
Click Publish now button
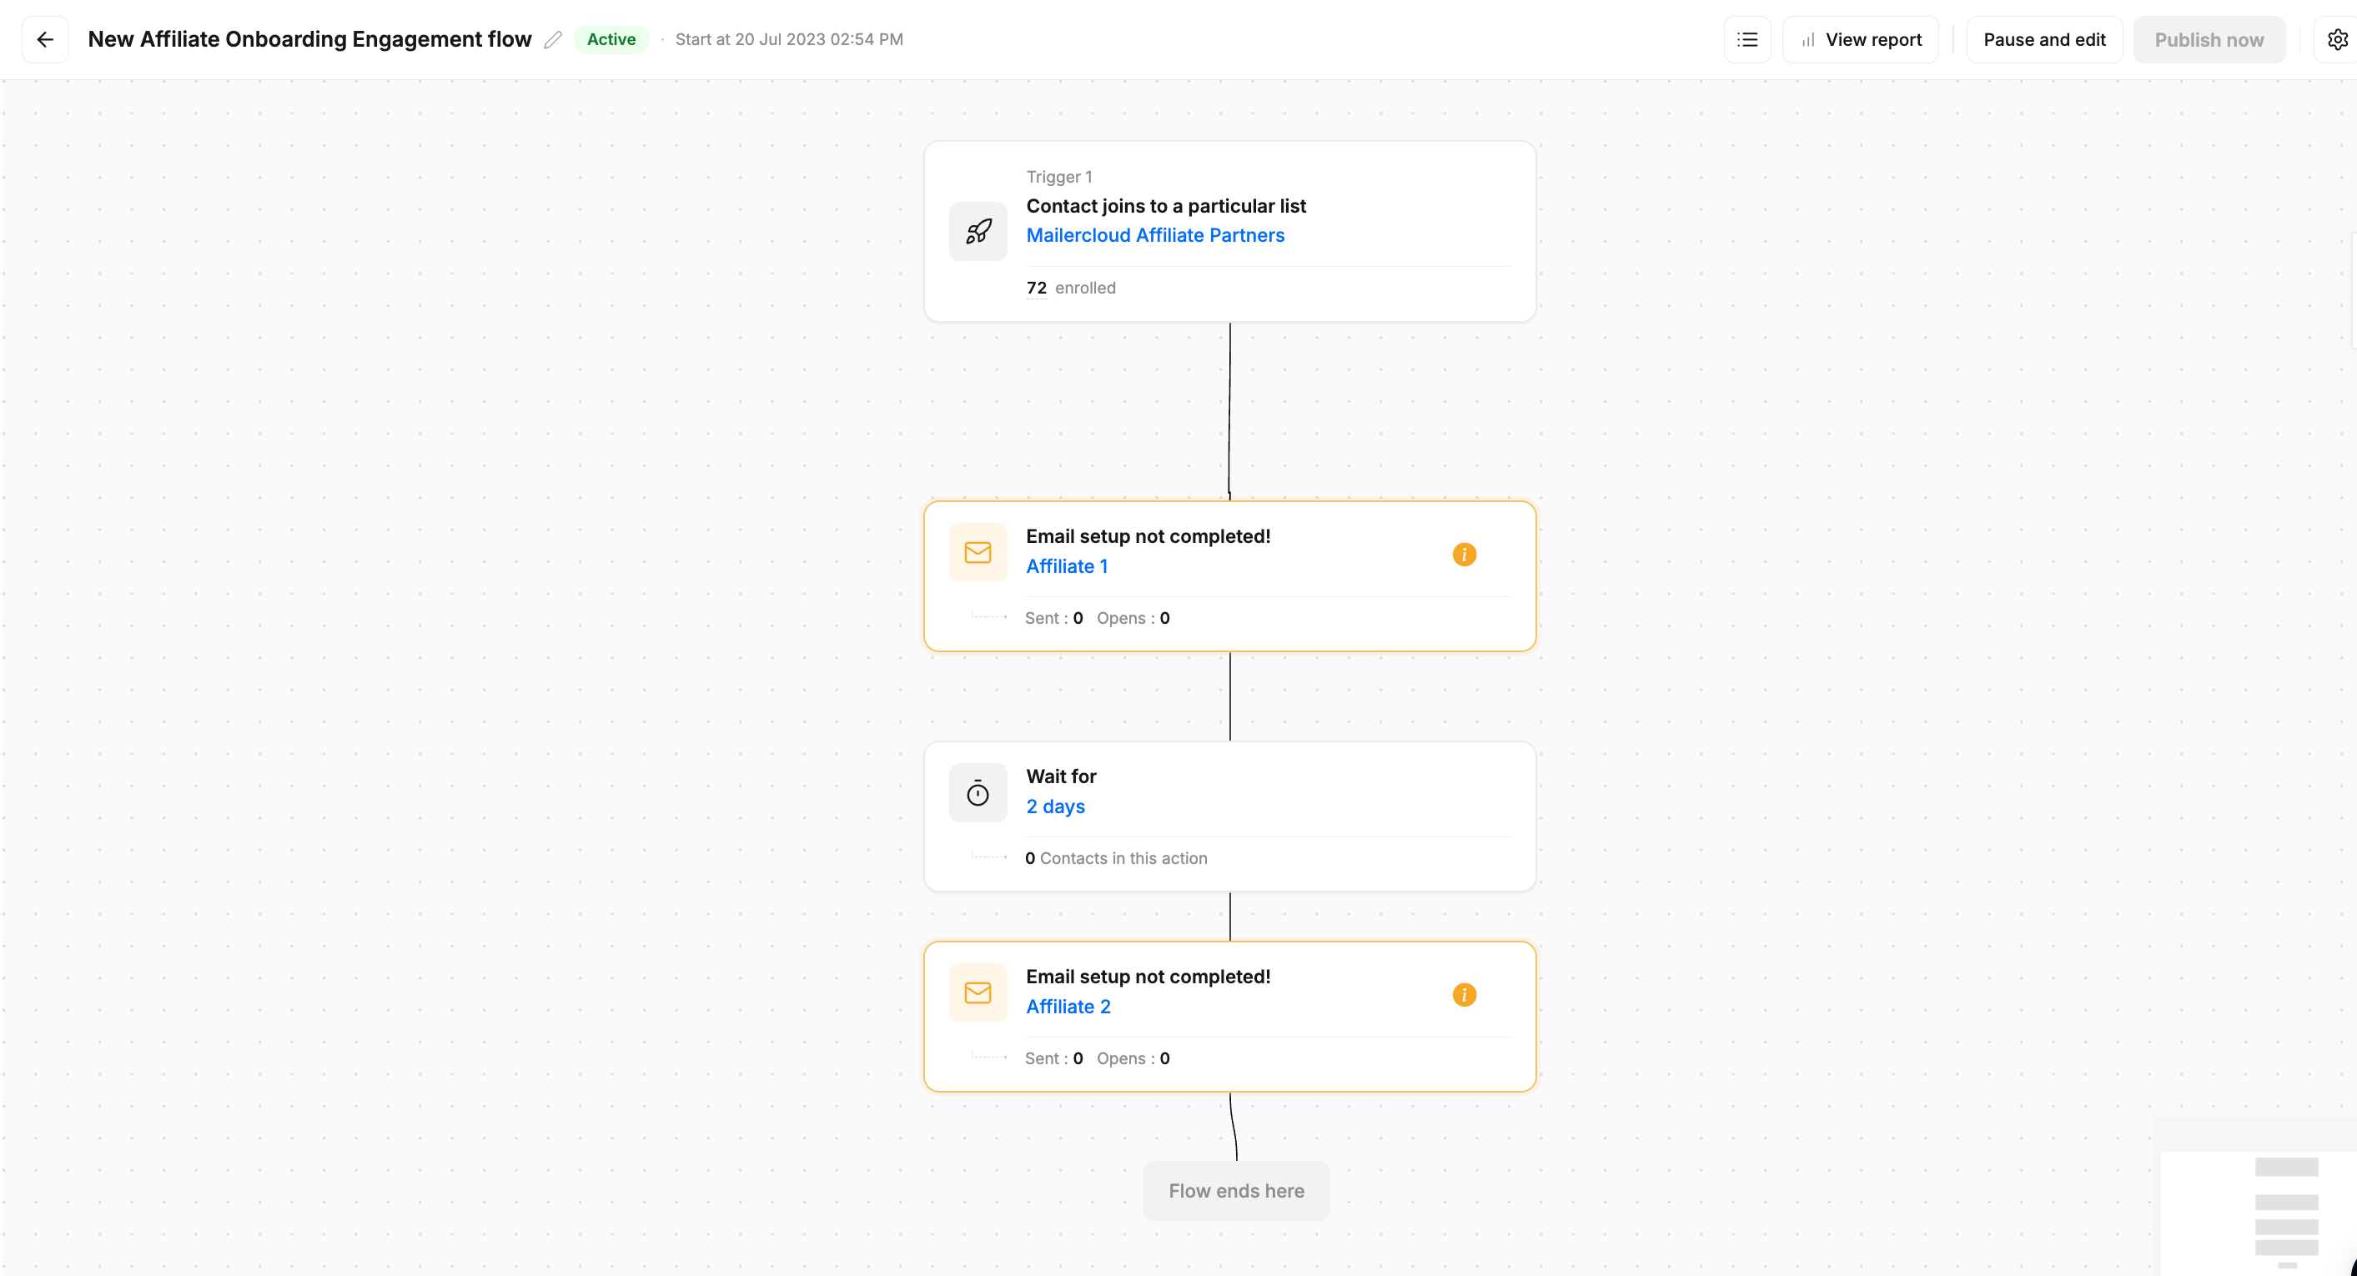click(x=2209, y=39)
